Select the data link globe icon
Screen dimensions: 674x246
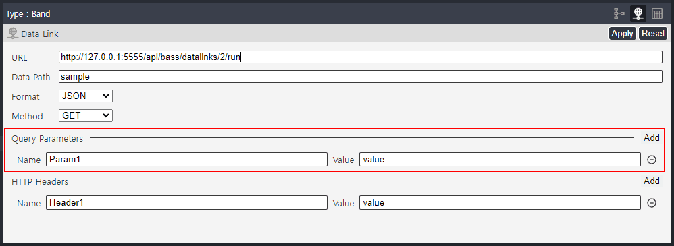638,13
